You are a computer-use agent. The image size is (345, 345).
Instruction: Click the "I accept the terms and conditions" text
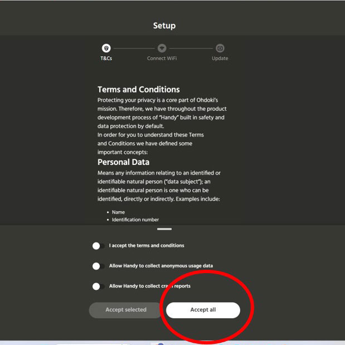(147, 246)
